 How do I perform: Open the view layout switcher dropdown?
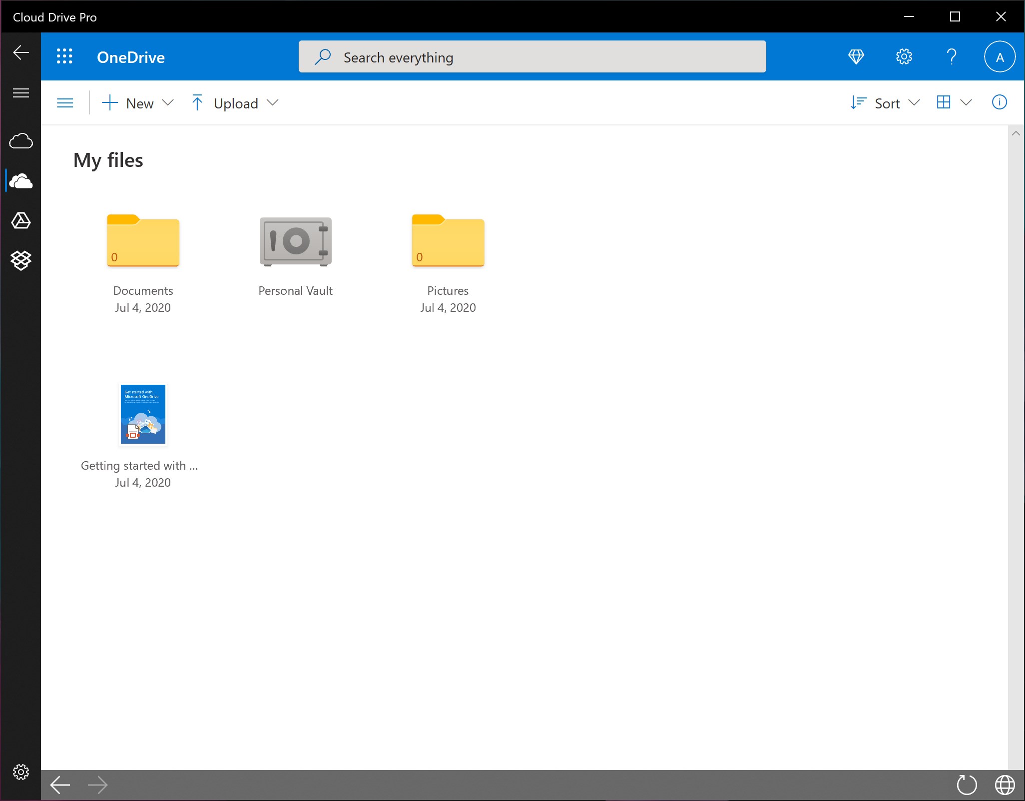[x=954, y=102]
